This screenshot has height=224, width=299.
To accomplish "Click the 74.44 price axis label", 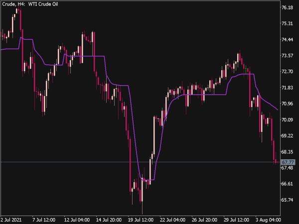I will tap(287, 40).
